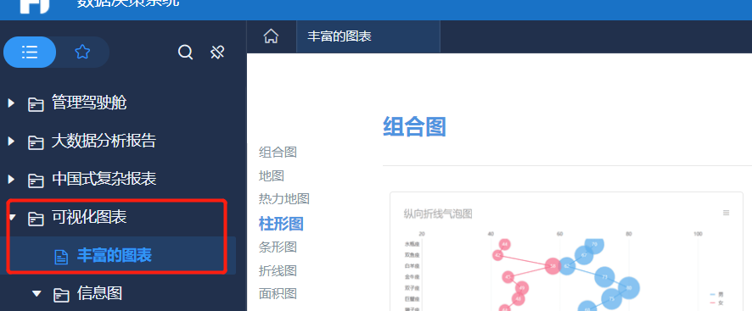
Task: Jump to 折线图 chart section
Action: [x=278, y=270]
